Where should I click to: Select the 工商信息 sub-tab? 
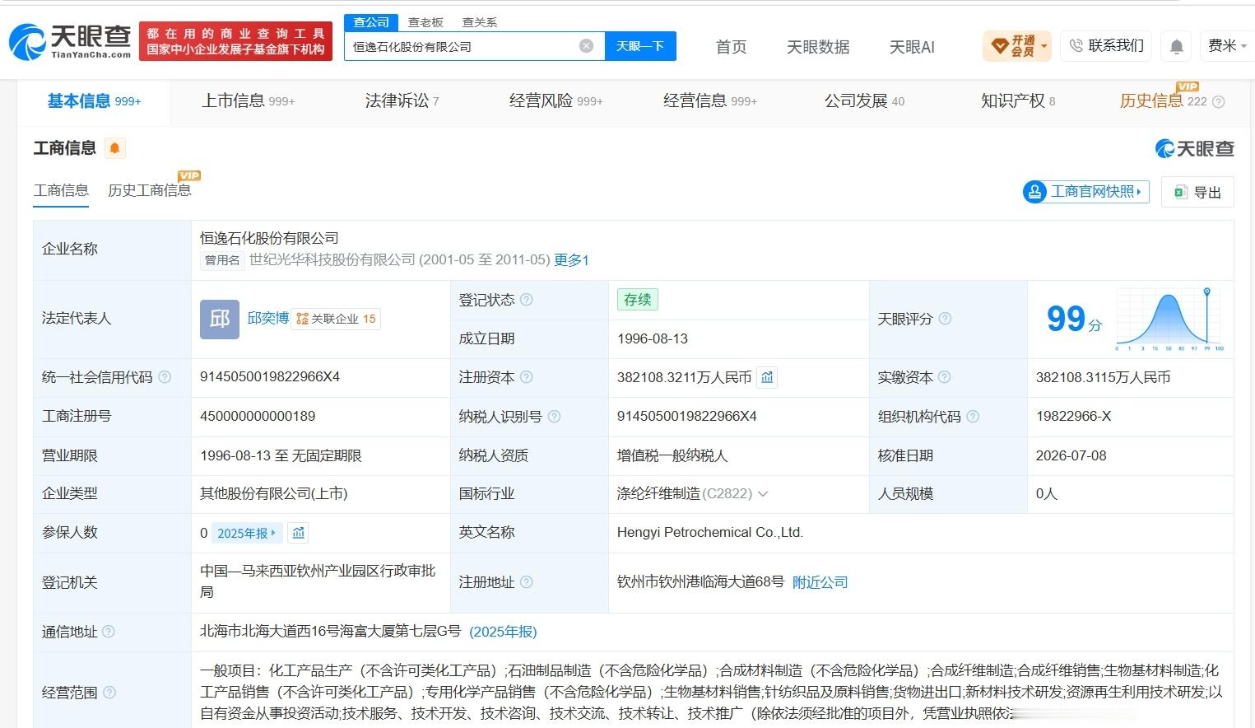point(61,190)
